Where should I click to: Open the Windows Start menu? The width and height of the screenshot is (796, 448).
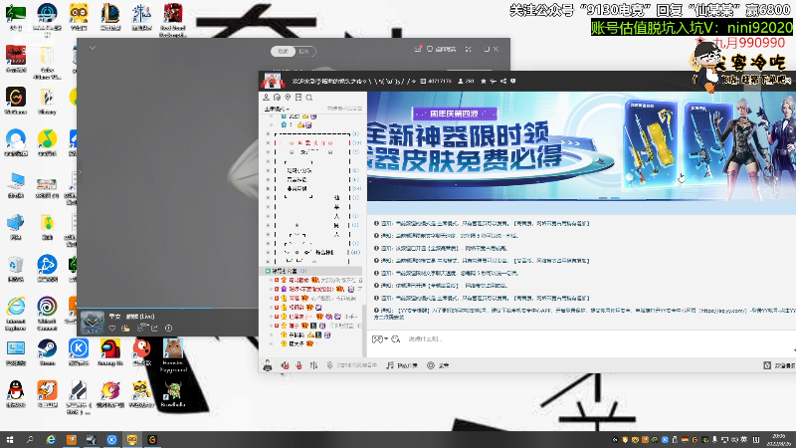(x=10, y=440)
